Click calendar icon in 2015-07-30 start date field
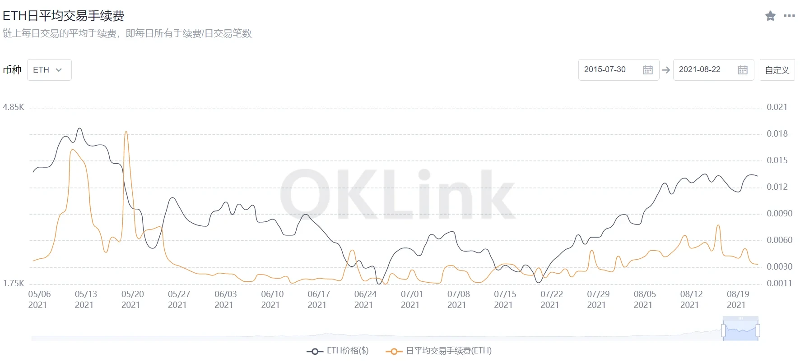The width and height of the screenshot is (800, 362). click(x=647, y=70)
